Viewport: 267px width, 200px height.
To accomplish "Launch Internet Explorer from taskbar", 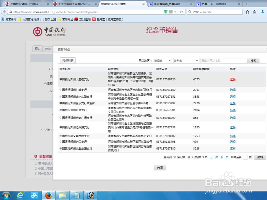I will (20, 196).
